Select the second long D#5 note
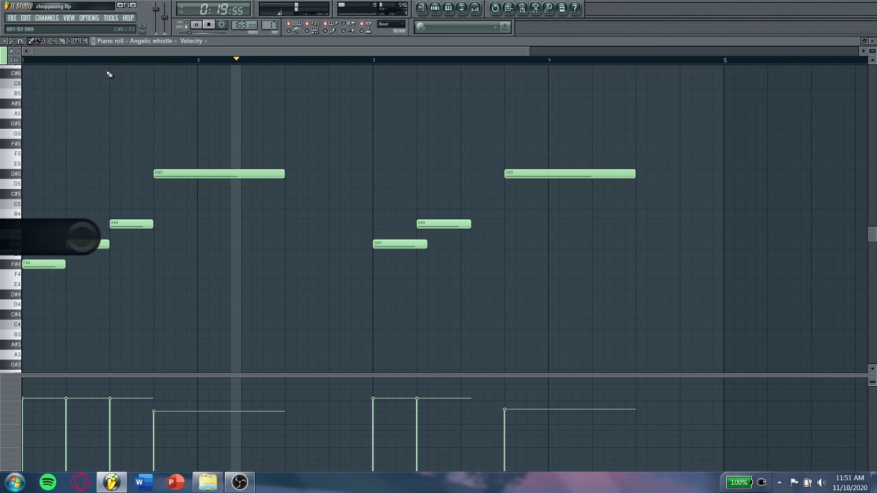The image size is (877, 493). click(570, 174)
